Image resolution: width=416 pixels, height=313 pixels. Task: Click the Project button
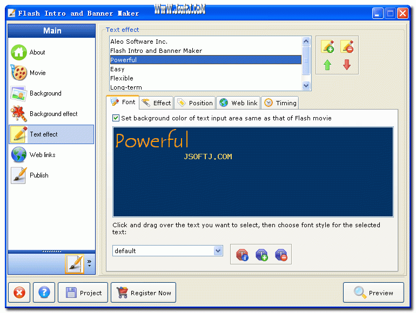(83, 292)
